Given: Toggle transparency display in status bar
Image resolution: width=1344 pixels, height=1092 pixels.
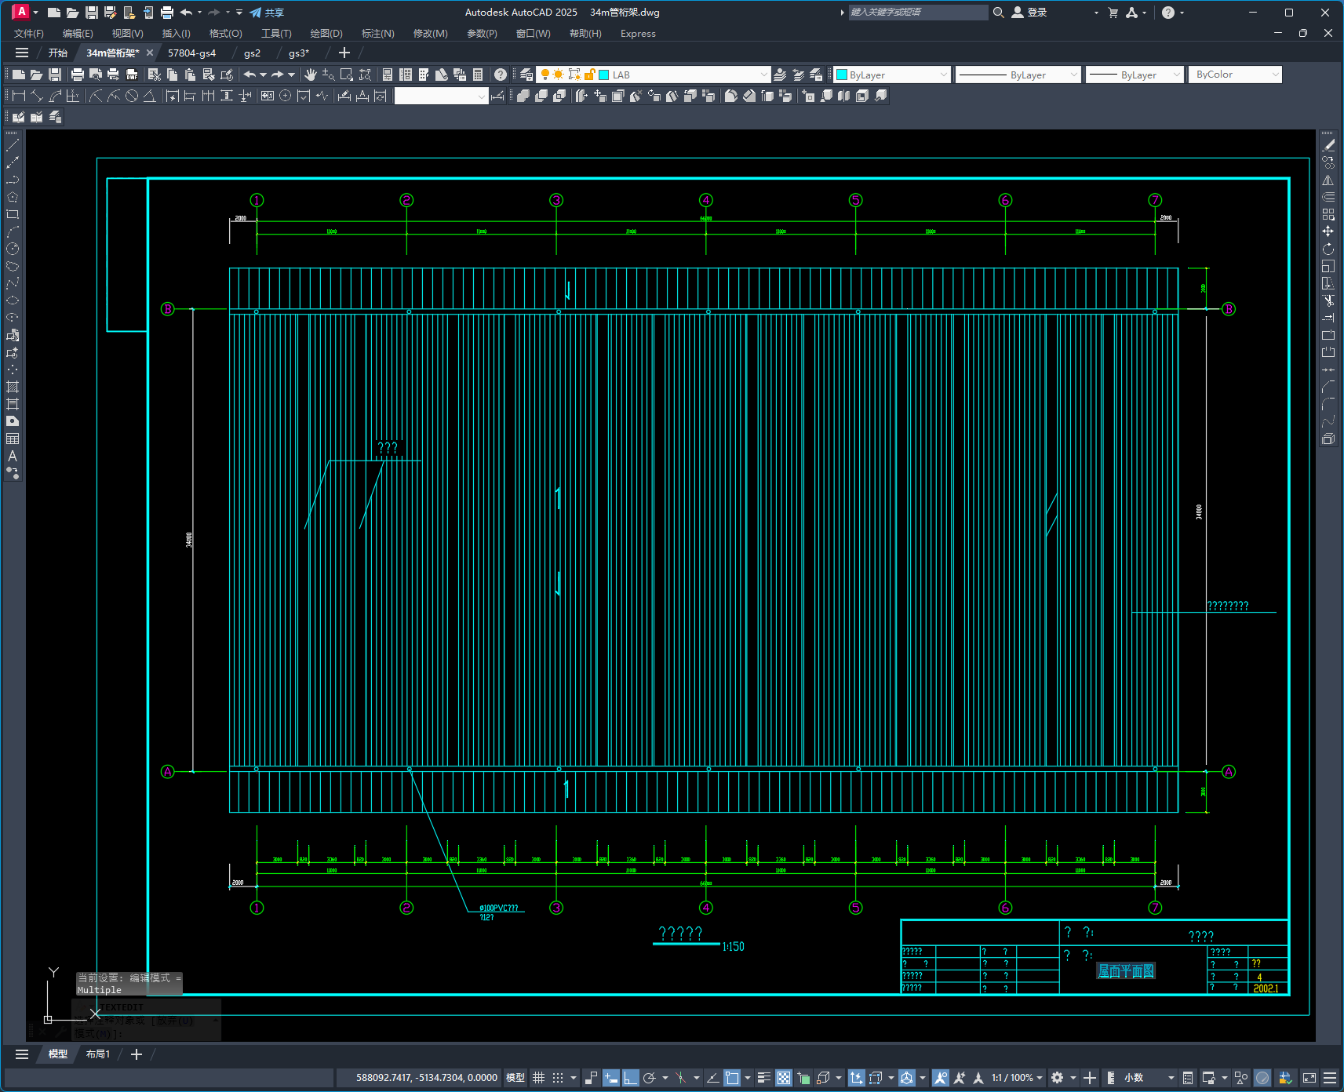Looking at the screenshot, I should pyautogui.click(x=784, y=1078).
